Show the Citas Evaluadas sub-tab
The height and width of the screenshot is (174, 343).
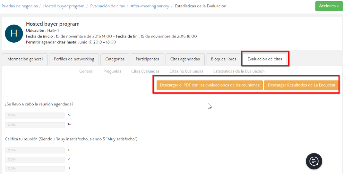(145, 71)
